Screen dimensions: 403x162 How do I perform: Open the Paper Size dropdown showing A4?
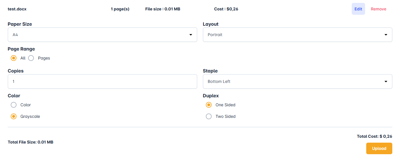tap(102, 35)
